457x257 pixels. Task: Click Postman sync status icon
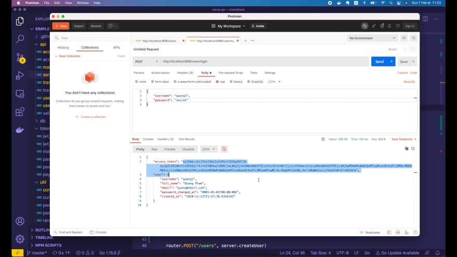(365, 26)
